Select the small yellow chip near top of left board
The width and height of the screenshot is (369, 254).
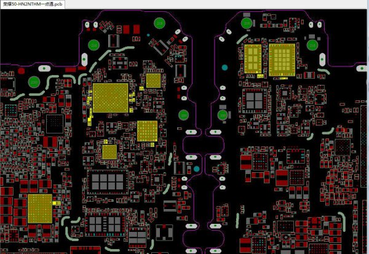pyautogui.click(x=152, y=81)
